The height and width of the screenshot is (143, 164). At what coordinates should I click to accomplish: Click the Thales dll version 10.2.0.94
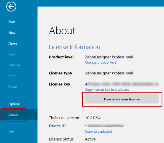(x=93, y=118)
